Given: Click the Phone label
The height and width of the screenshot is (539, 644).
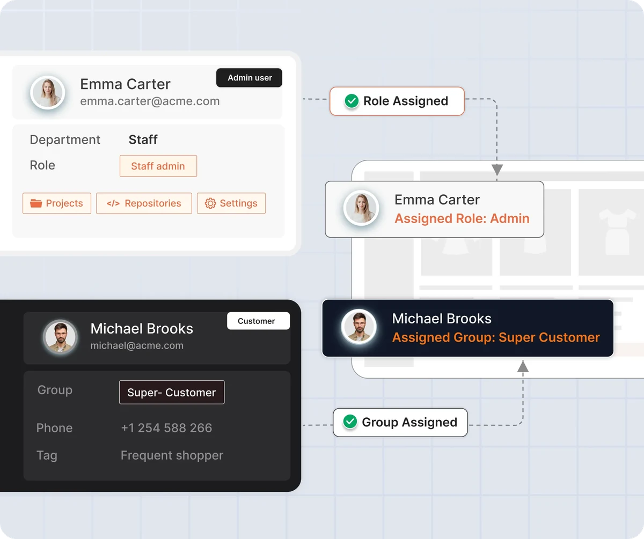Looking at the screenshot, I should tap(54, 428).
